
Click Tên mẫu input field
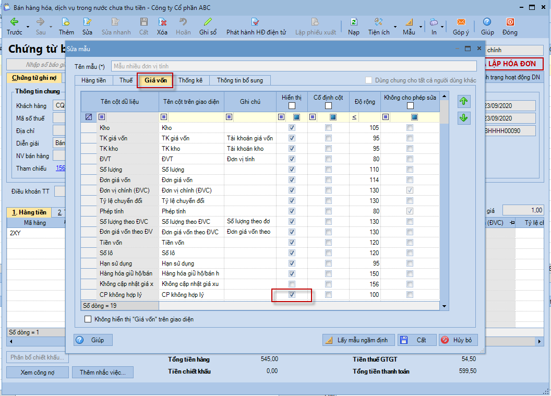click(294, 66)
